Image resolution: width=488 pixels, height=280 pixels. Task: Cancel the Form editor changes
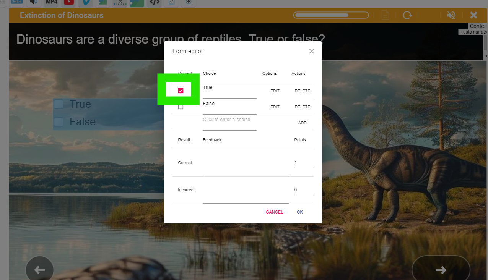tap(275, 212)
